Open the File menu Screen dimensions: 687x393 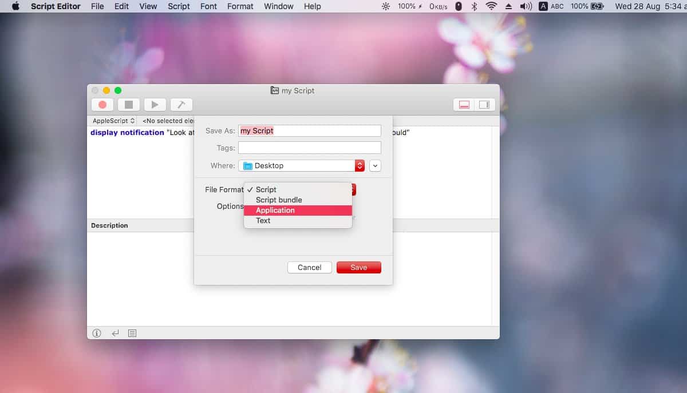97,6
